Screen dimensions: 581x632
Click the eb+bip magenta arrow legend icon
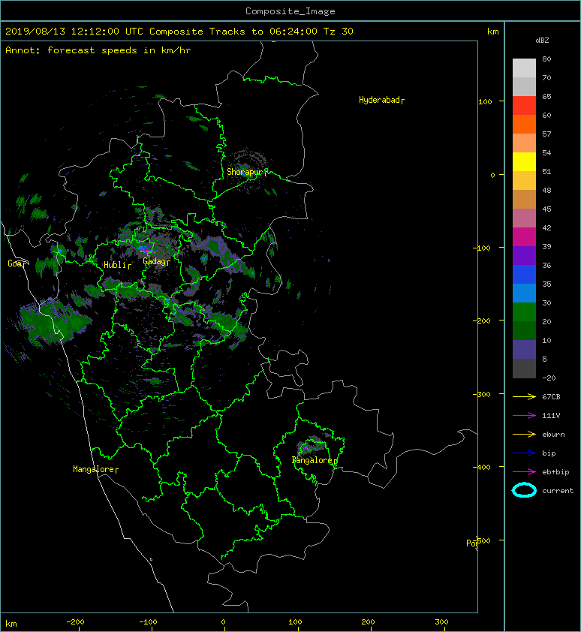(x=524, y=471)
